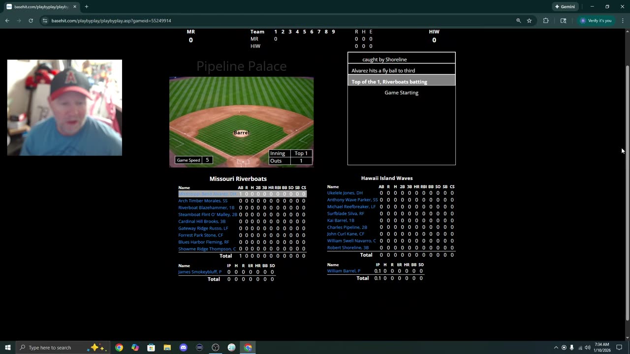This screenshot has width=630, height=354.
Task: Open Microsoft Store from the taskbar
Action: pyautogui.click(x=151, y=348)
